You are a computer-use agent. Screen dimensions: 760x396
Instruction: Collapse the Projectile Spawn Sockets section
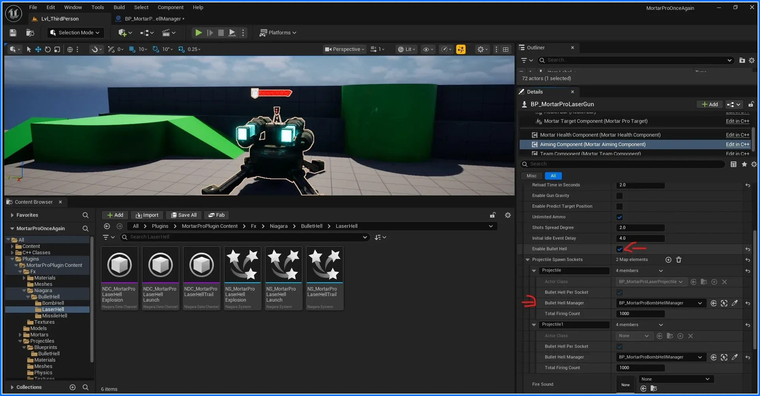point(528,260)
